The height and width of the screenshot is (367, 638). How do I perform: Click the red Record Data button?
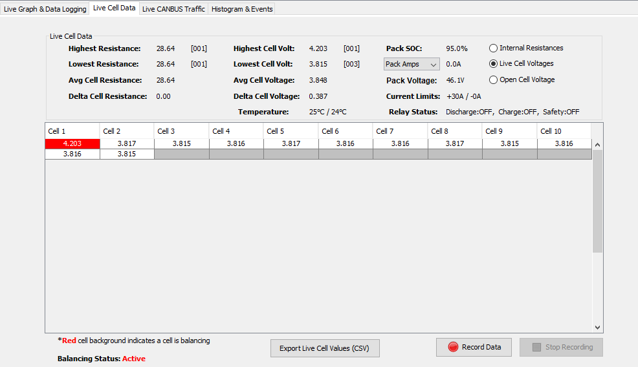click(474, 347)
